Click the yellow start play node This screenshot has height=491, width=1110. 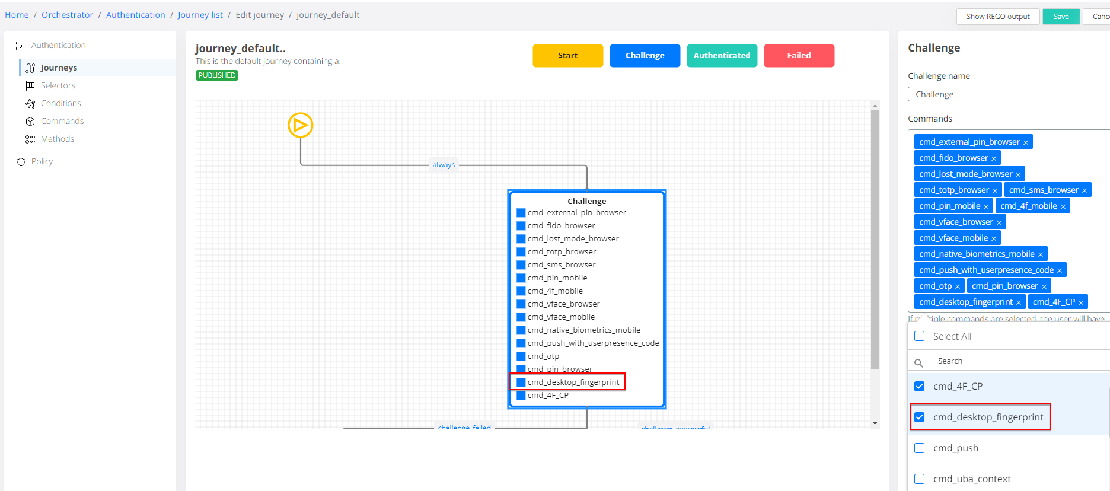(300, 125)
